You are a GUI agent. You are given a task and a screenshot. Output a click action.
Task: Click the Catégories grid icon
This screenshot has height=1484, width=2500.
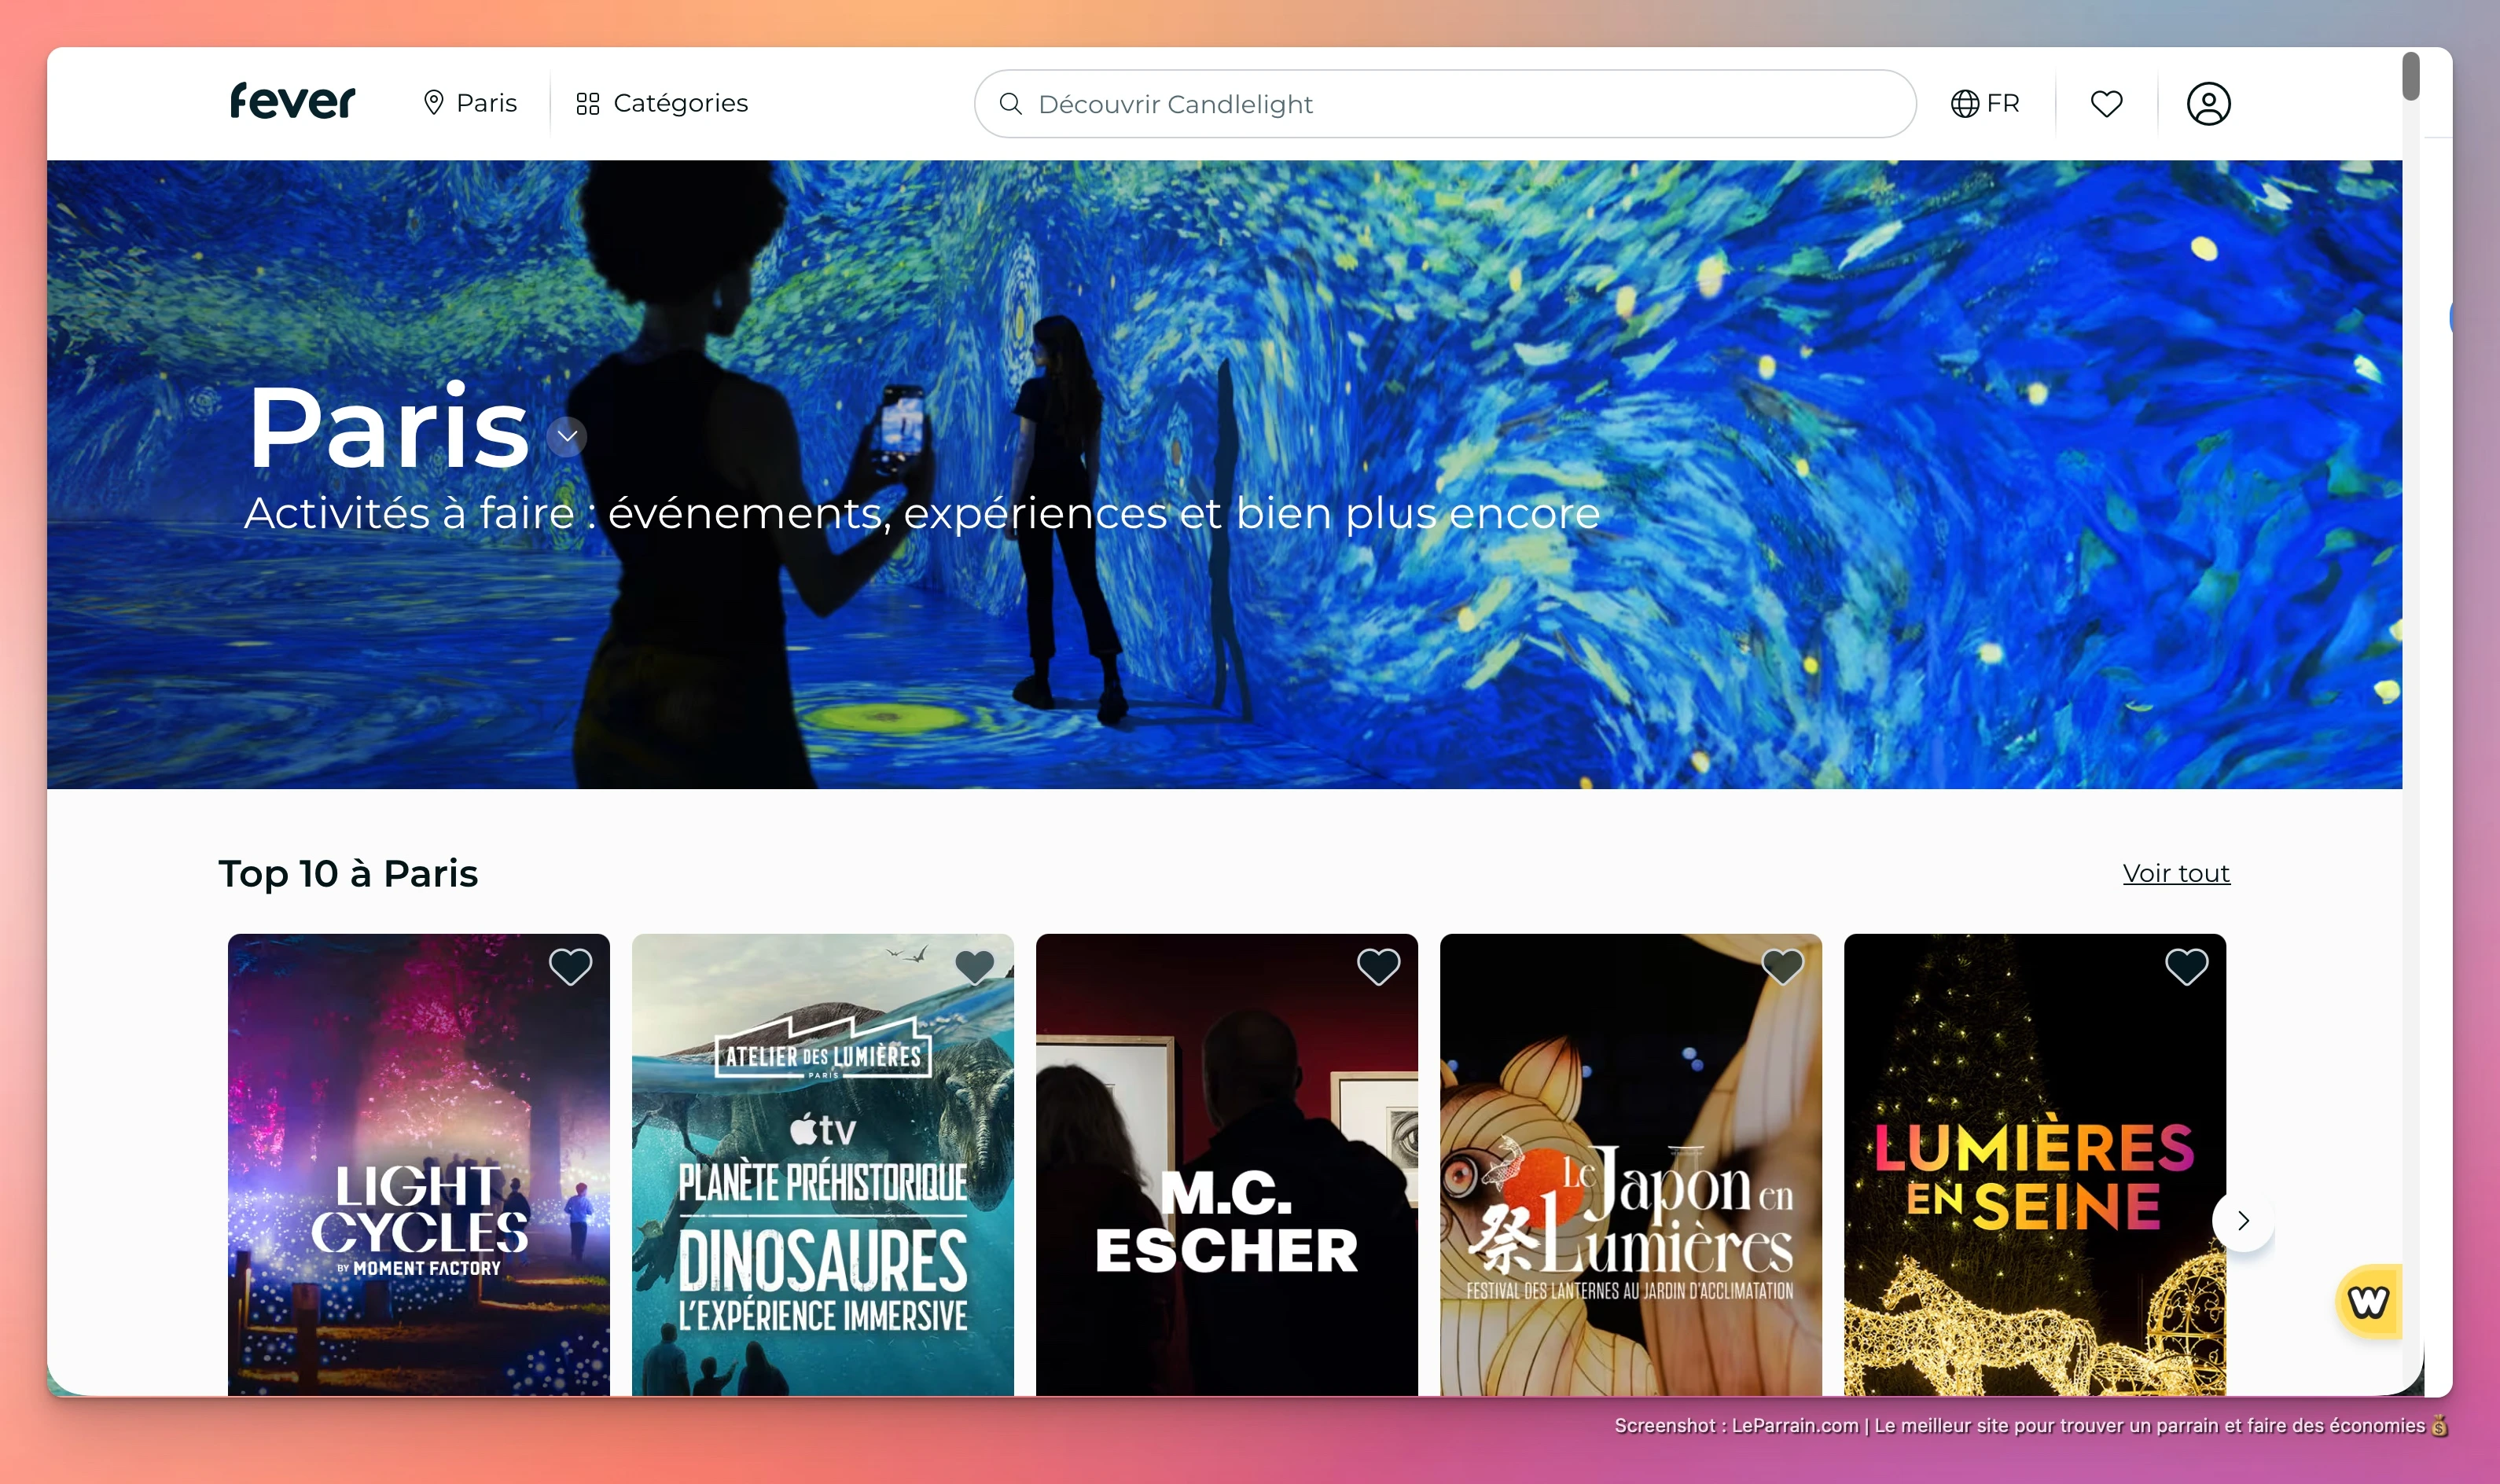pyautogui.click(x=587, y=104)
